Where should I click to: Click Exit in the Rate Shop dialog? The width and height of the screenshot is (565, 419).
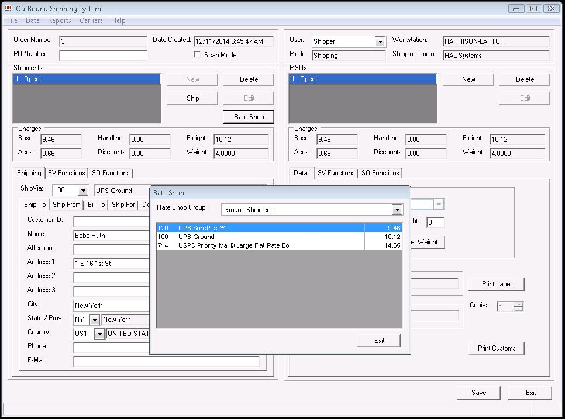tap(378, 341)
